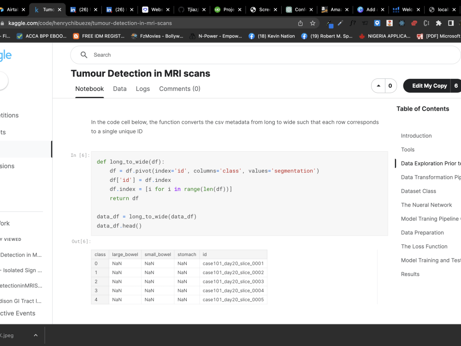Go to The Loss Function section
Image resolution: width=461 pixels, height=346 pixels.
(424, 246)
